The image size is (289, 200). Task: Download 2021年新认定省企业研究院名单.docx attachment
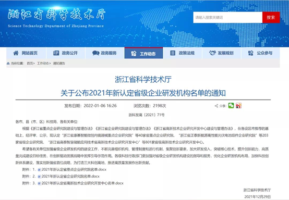point(70,176)
